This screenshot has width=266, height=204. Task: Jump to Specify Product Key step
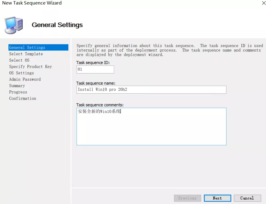pos(30,67)
